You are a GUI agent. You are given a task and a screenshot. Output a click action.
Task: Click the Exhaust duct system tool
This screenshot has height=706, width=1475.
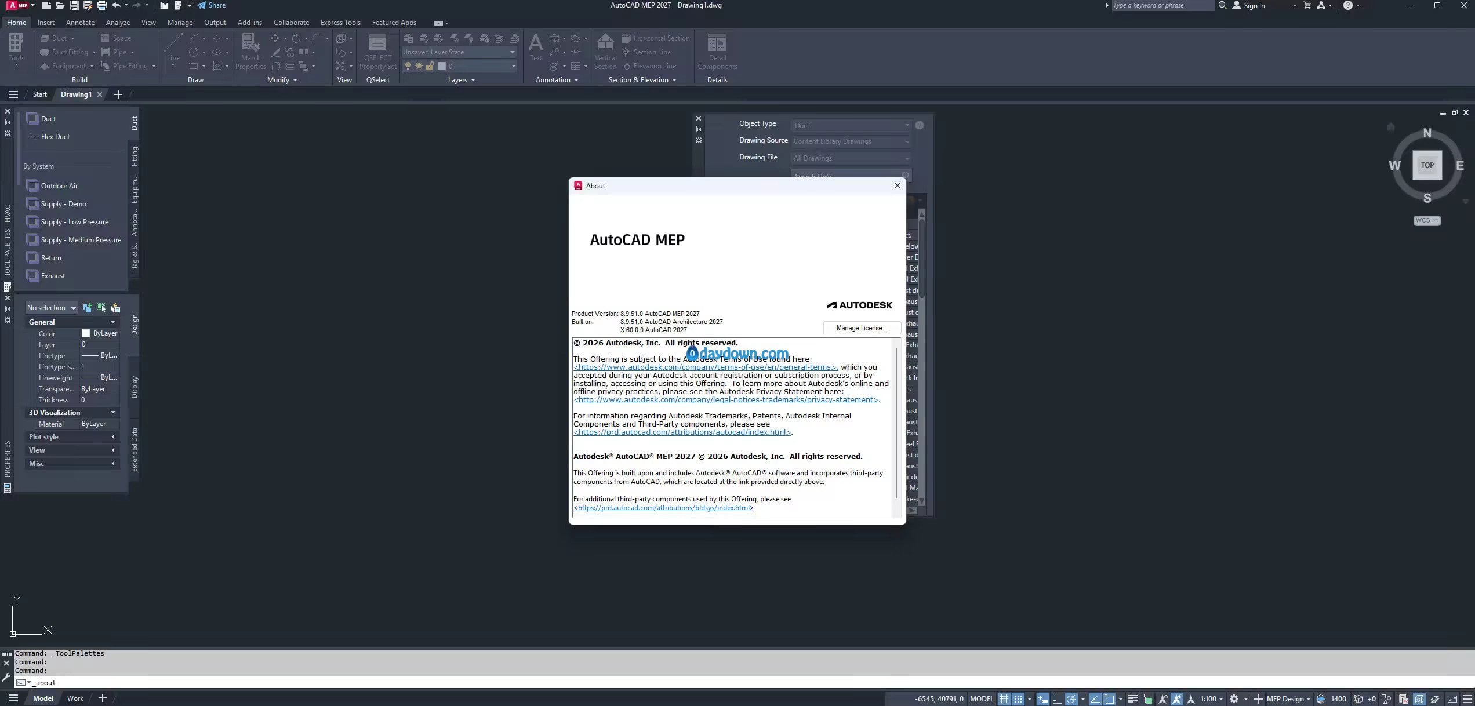tap(53, 276)
